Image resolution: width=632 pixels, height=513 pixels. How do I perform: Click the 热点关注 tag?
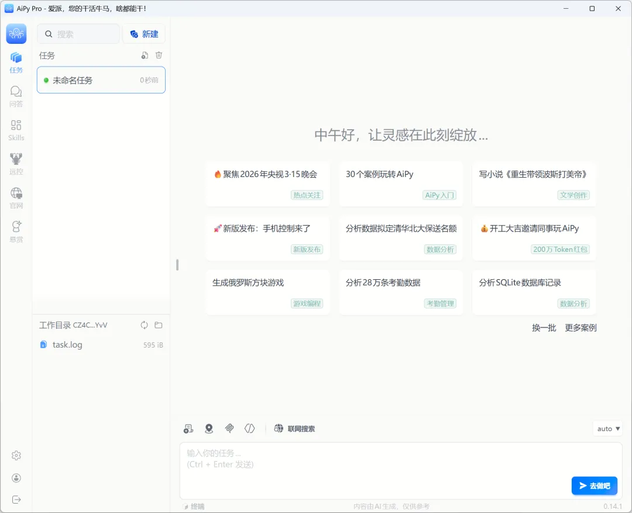pyautogui.click(x=307, y=195)
